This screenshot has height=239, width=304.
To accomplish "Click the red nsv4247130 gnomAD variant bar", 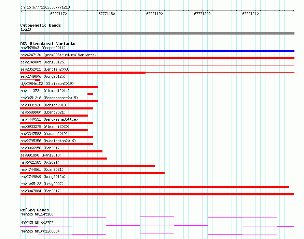I will [x=157, y=58].
